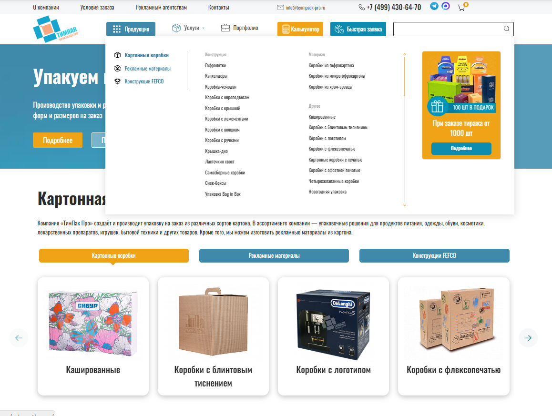
Task: Go to previous product slide arrow
Action: point(19,338)
